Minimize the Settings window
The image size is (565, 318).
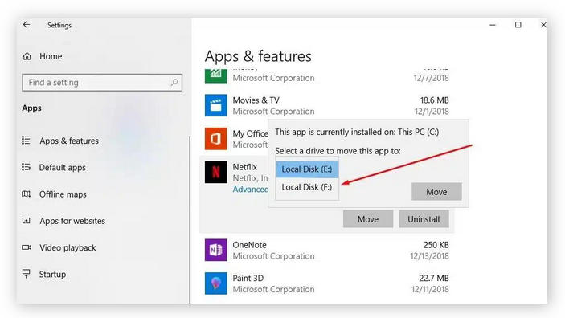[x=493, y=25]
